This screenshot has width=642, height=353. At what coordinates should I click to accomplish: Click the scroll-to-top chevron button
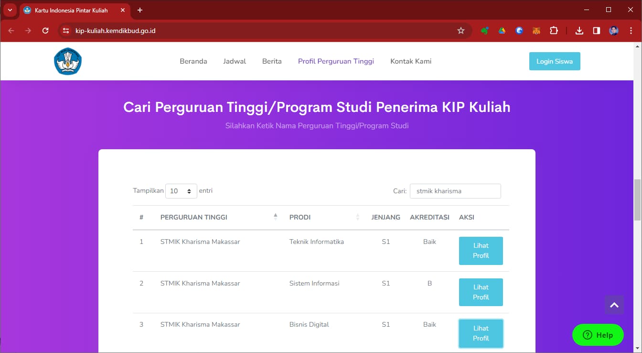pyautogui.click(x=614, y=305)
